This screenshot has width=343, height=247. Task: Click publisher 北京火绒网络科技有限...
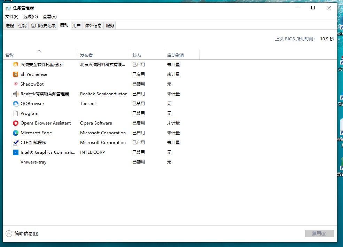tap(102, 65)
